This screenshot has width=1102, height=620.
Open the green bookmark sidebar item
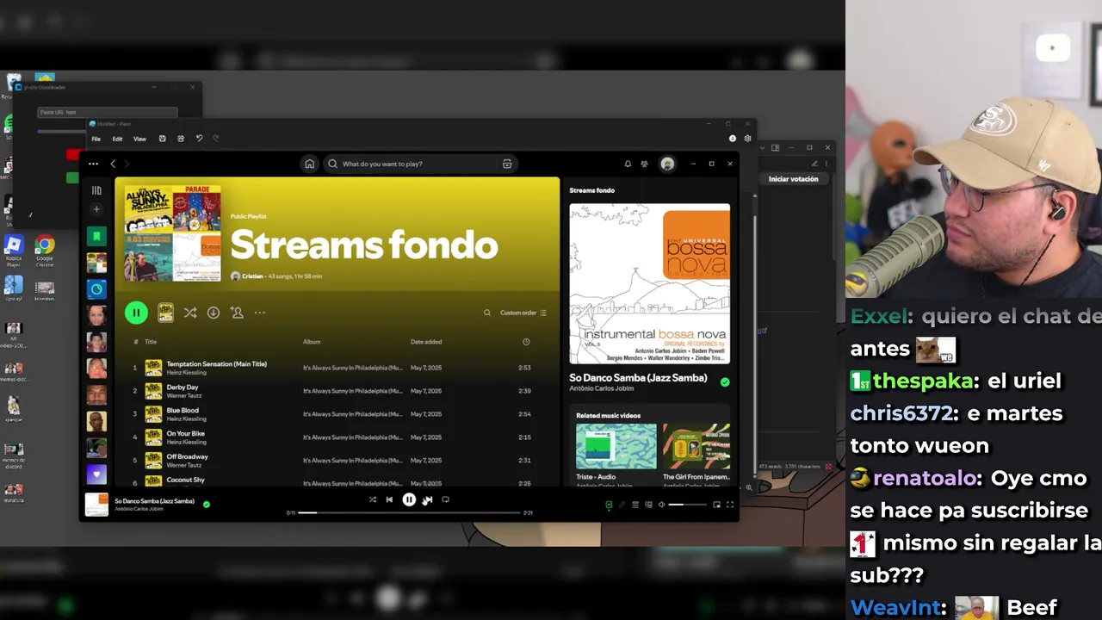coord(96,236)
